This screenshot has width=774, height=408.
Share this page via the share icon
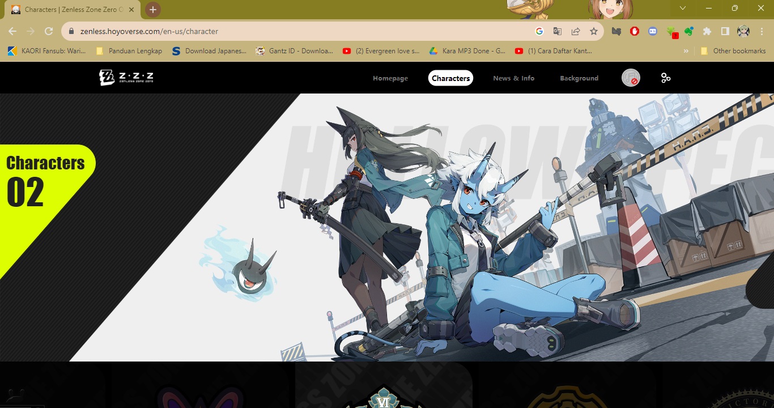(576, 32)
